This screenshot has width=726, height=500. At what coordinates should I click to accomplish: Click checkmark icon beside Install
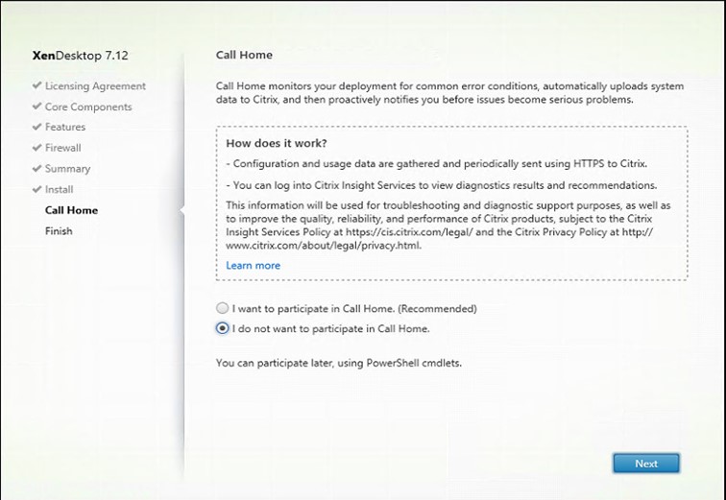37,189
